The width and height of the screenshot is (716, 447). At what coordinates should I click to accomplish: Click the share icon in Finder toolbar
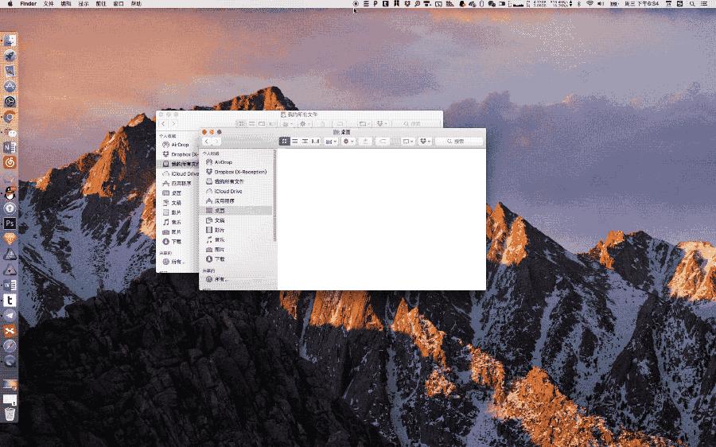[x=366, y=141]
